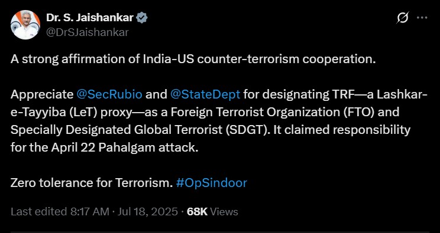This screenshot has height=233, width=440.
Task: Open the 68K Views count
Action: [212, 212]
